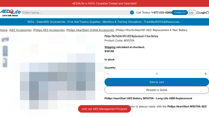This screenshot has height=117, width=209.
Task: Expand Manikins & Training Simulators menu
Action: click(x=123, y=22)
